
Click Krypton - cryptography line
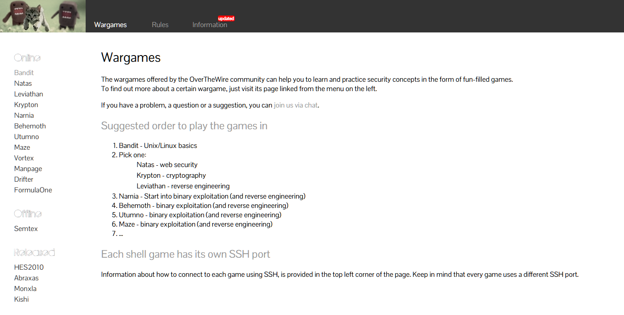pos(171,175)
